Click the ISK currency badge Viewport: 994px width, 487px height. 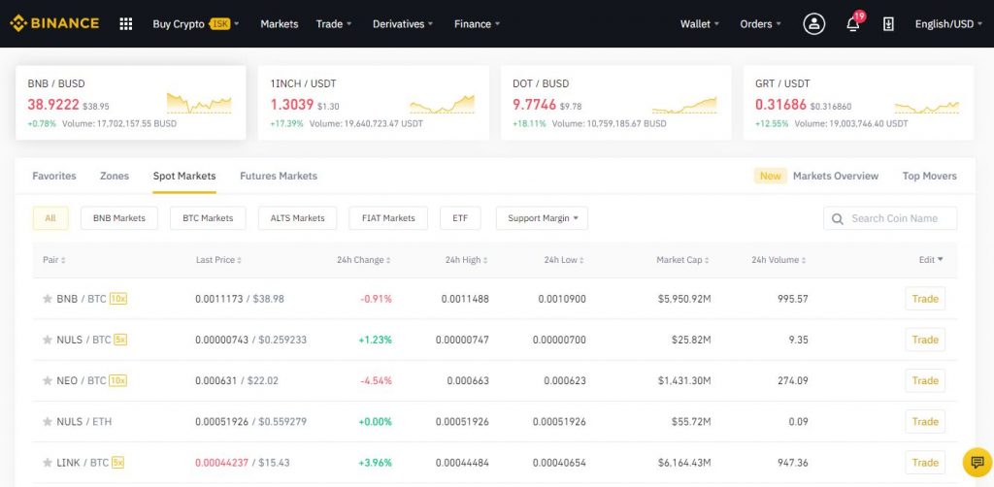click(219, 24)
